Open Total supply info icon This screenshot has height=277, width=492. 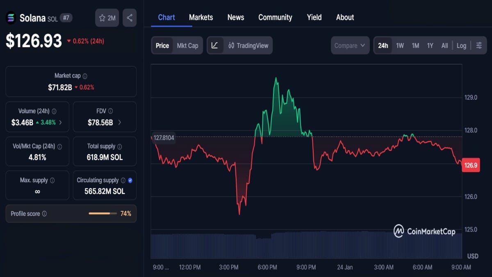point(119,147)
